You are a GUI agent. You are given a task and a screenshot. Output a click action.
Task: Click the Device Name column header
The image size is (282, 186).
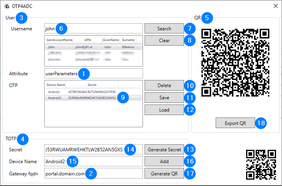[x=56, y=85]
